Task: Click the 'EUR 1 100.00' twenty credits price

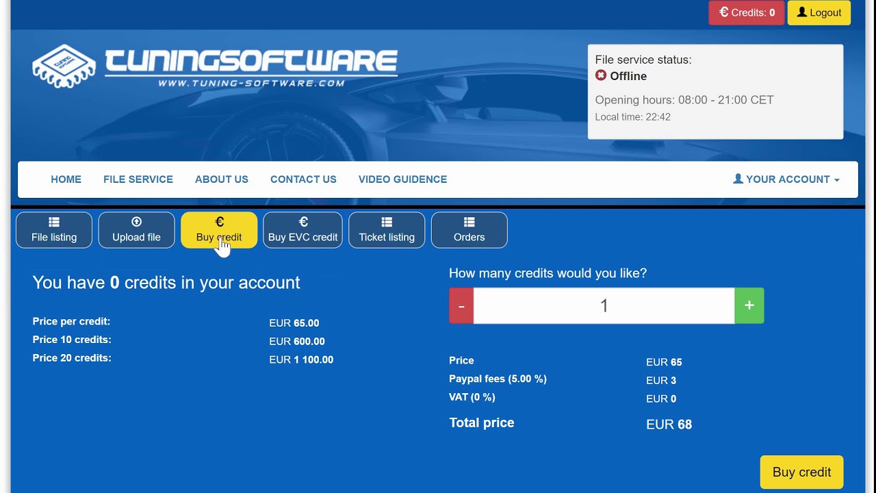Action: click(x=301, y=360)
